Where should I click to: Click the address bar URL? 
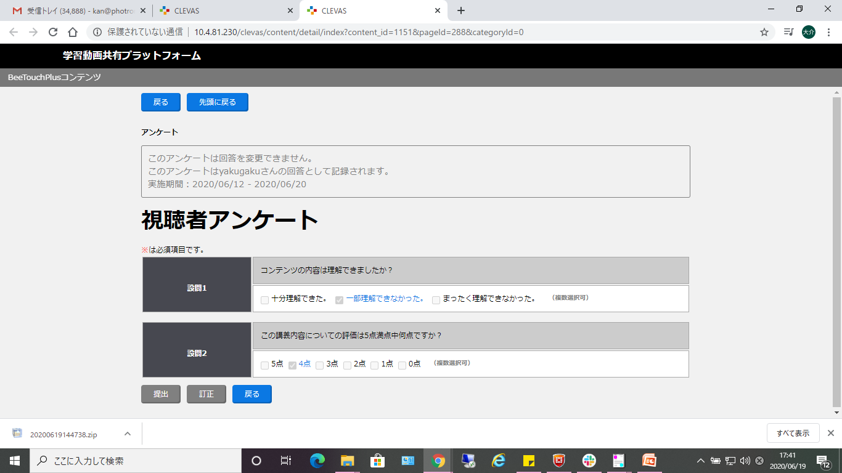click(x=359, y=32)
